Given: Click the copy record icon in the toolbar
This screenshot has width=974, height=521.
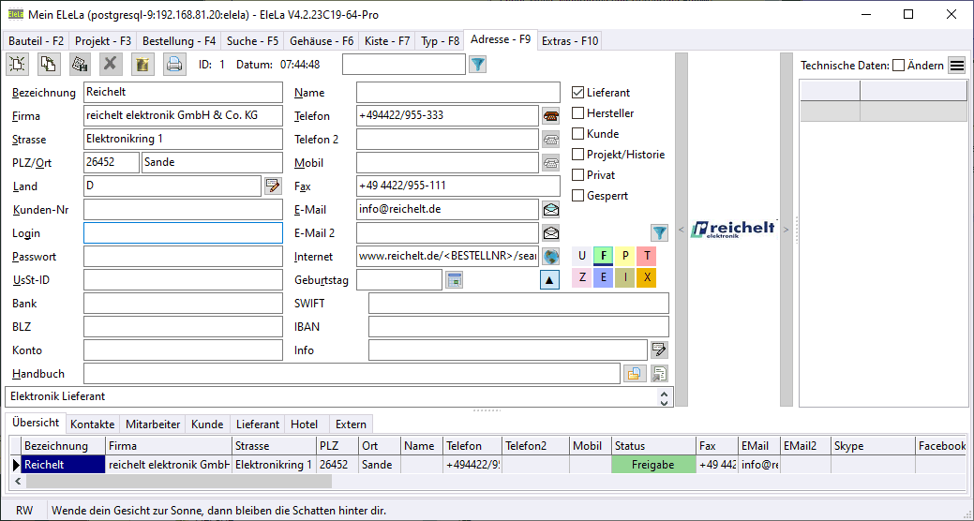Looking at the screenshot, I should [48, 64].
